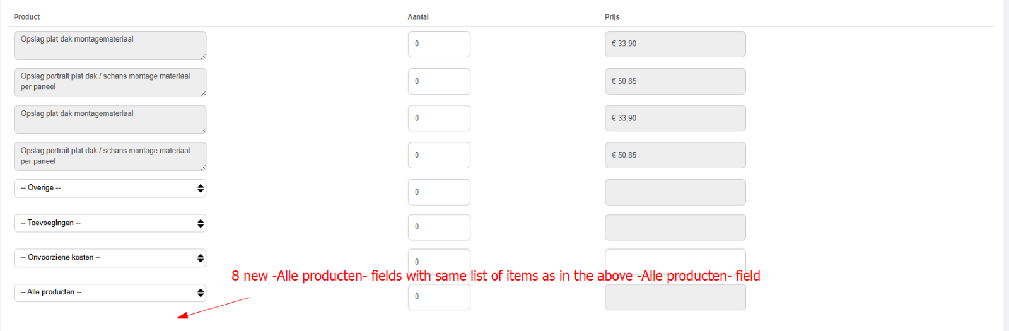
Task: Click the first € 33,90 price field
Action: 675,44
